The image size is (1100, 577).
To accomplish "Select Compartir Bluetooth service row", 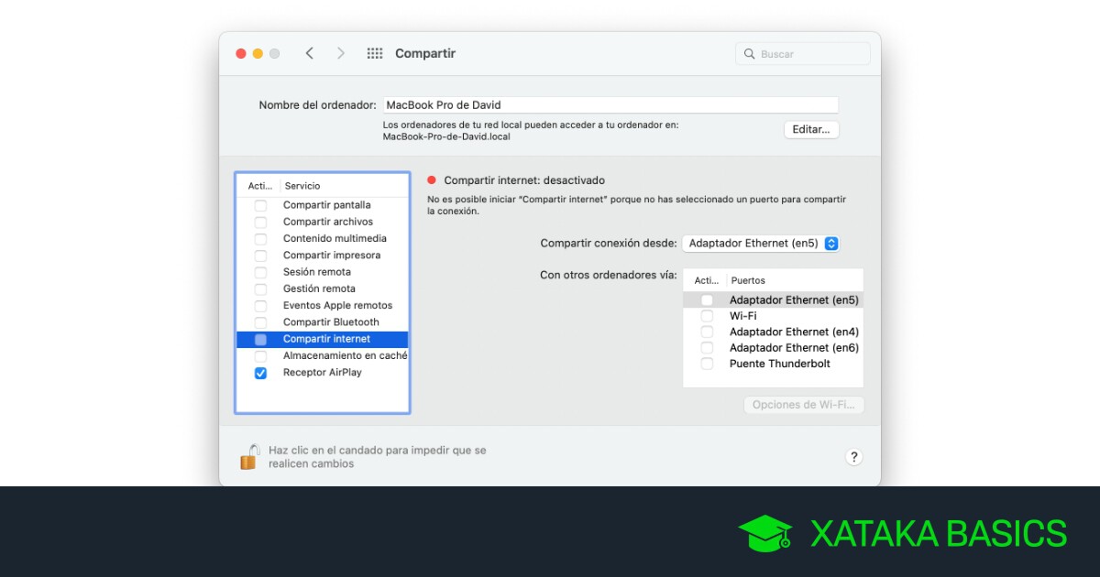I will coord(330,322).
